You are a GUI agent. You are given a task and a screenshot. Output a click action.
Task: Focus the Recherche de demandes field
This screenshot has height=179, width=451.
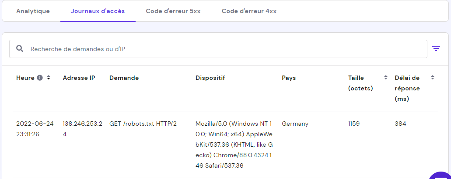pyautogui.click(x=218, y=49)
